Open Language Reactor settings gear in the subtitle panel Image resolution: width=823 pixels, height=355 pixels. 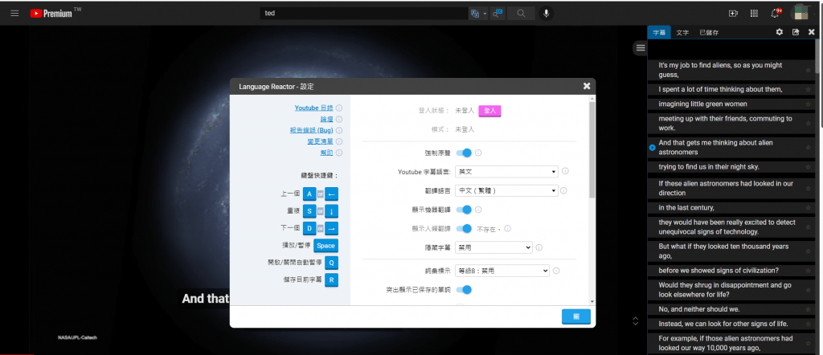[x=780, y=32]
